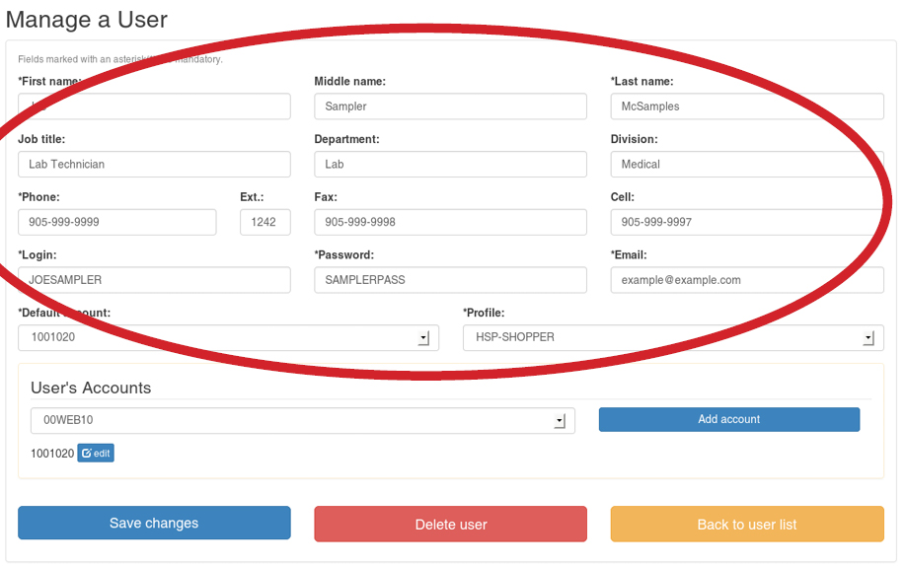The image size is (906, 566).
Task: Click the Add account button
Action: (728, 420)
